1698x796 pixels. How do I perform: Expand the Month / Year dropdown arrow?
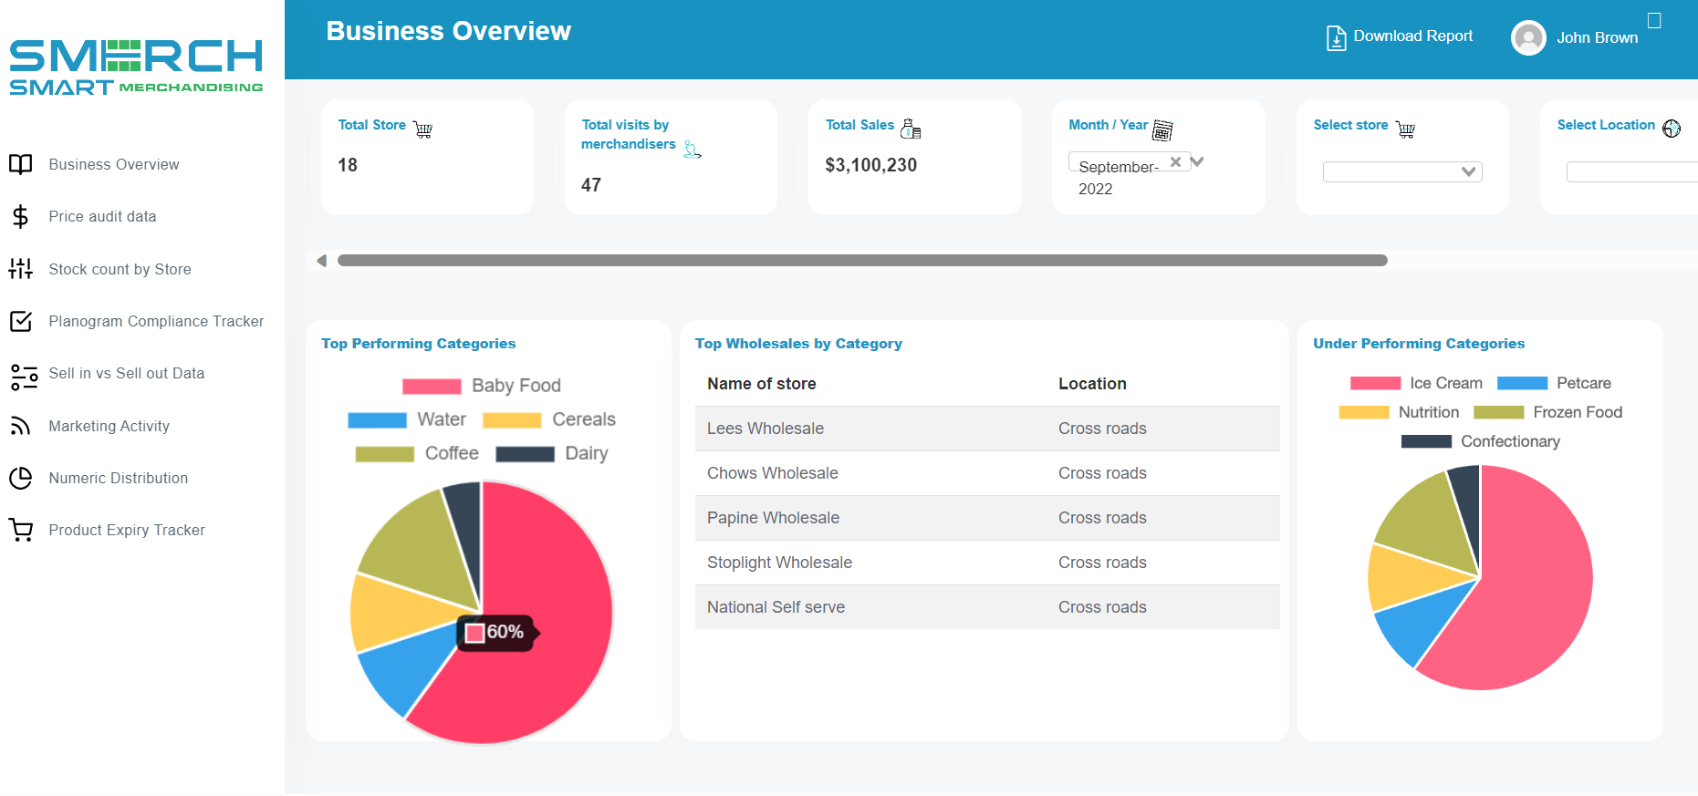[x=1198, y=162]
